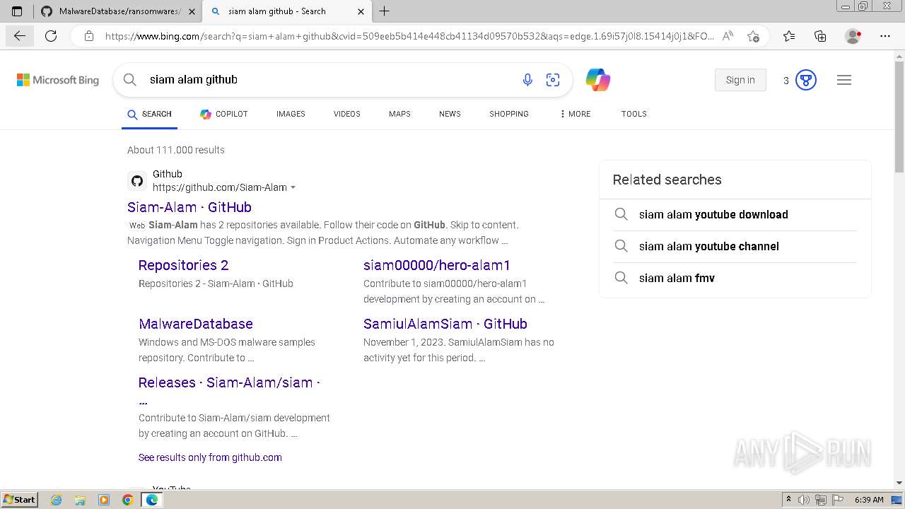Open the NEWS results tab
The image size is (905, 509).
tap(450, 114)
